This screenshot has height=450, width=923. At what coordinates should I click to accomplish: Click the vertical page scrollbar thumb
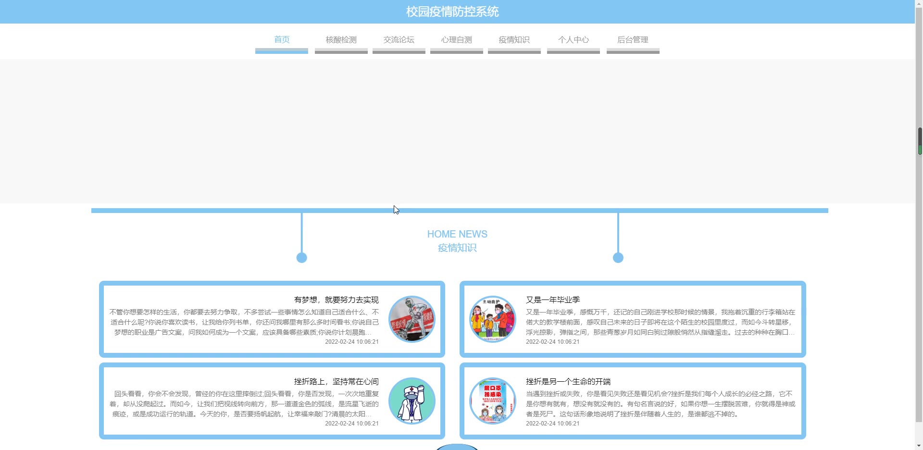[x=920, y=141]
